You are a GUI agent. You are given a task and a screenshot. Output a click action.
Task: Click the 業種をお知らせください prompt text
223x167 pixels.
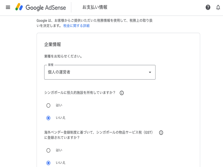point(66,56)
